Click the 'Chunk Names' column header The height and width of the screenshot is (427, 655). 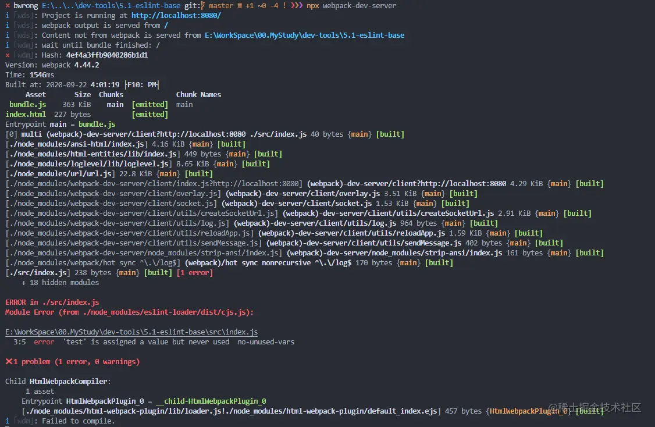click(198, 94)
